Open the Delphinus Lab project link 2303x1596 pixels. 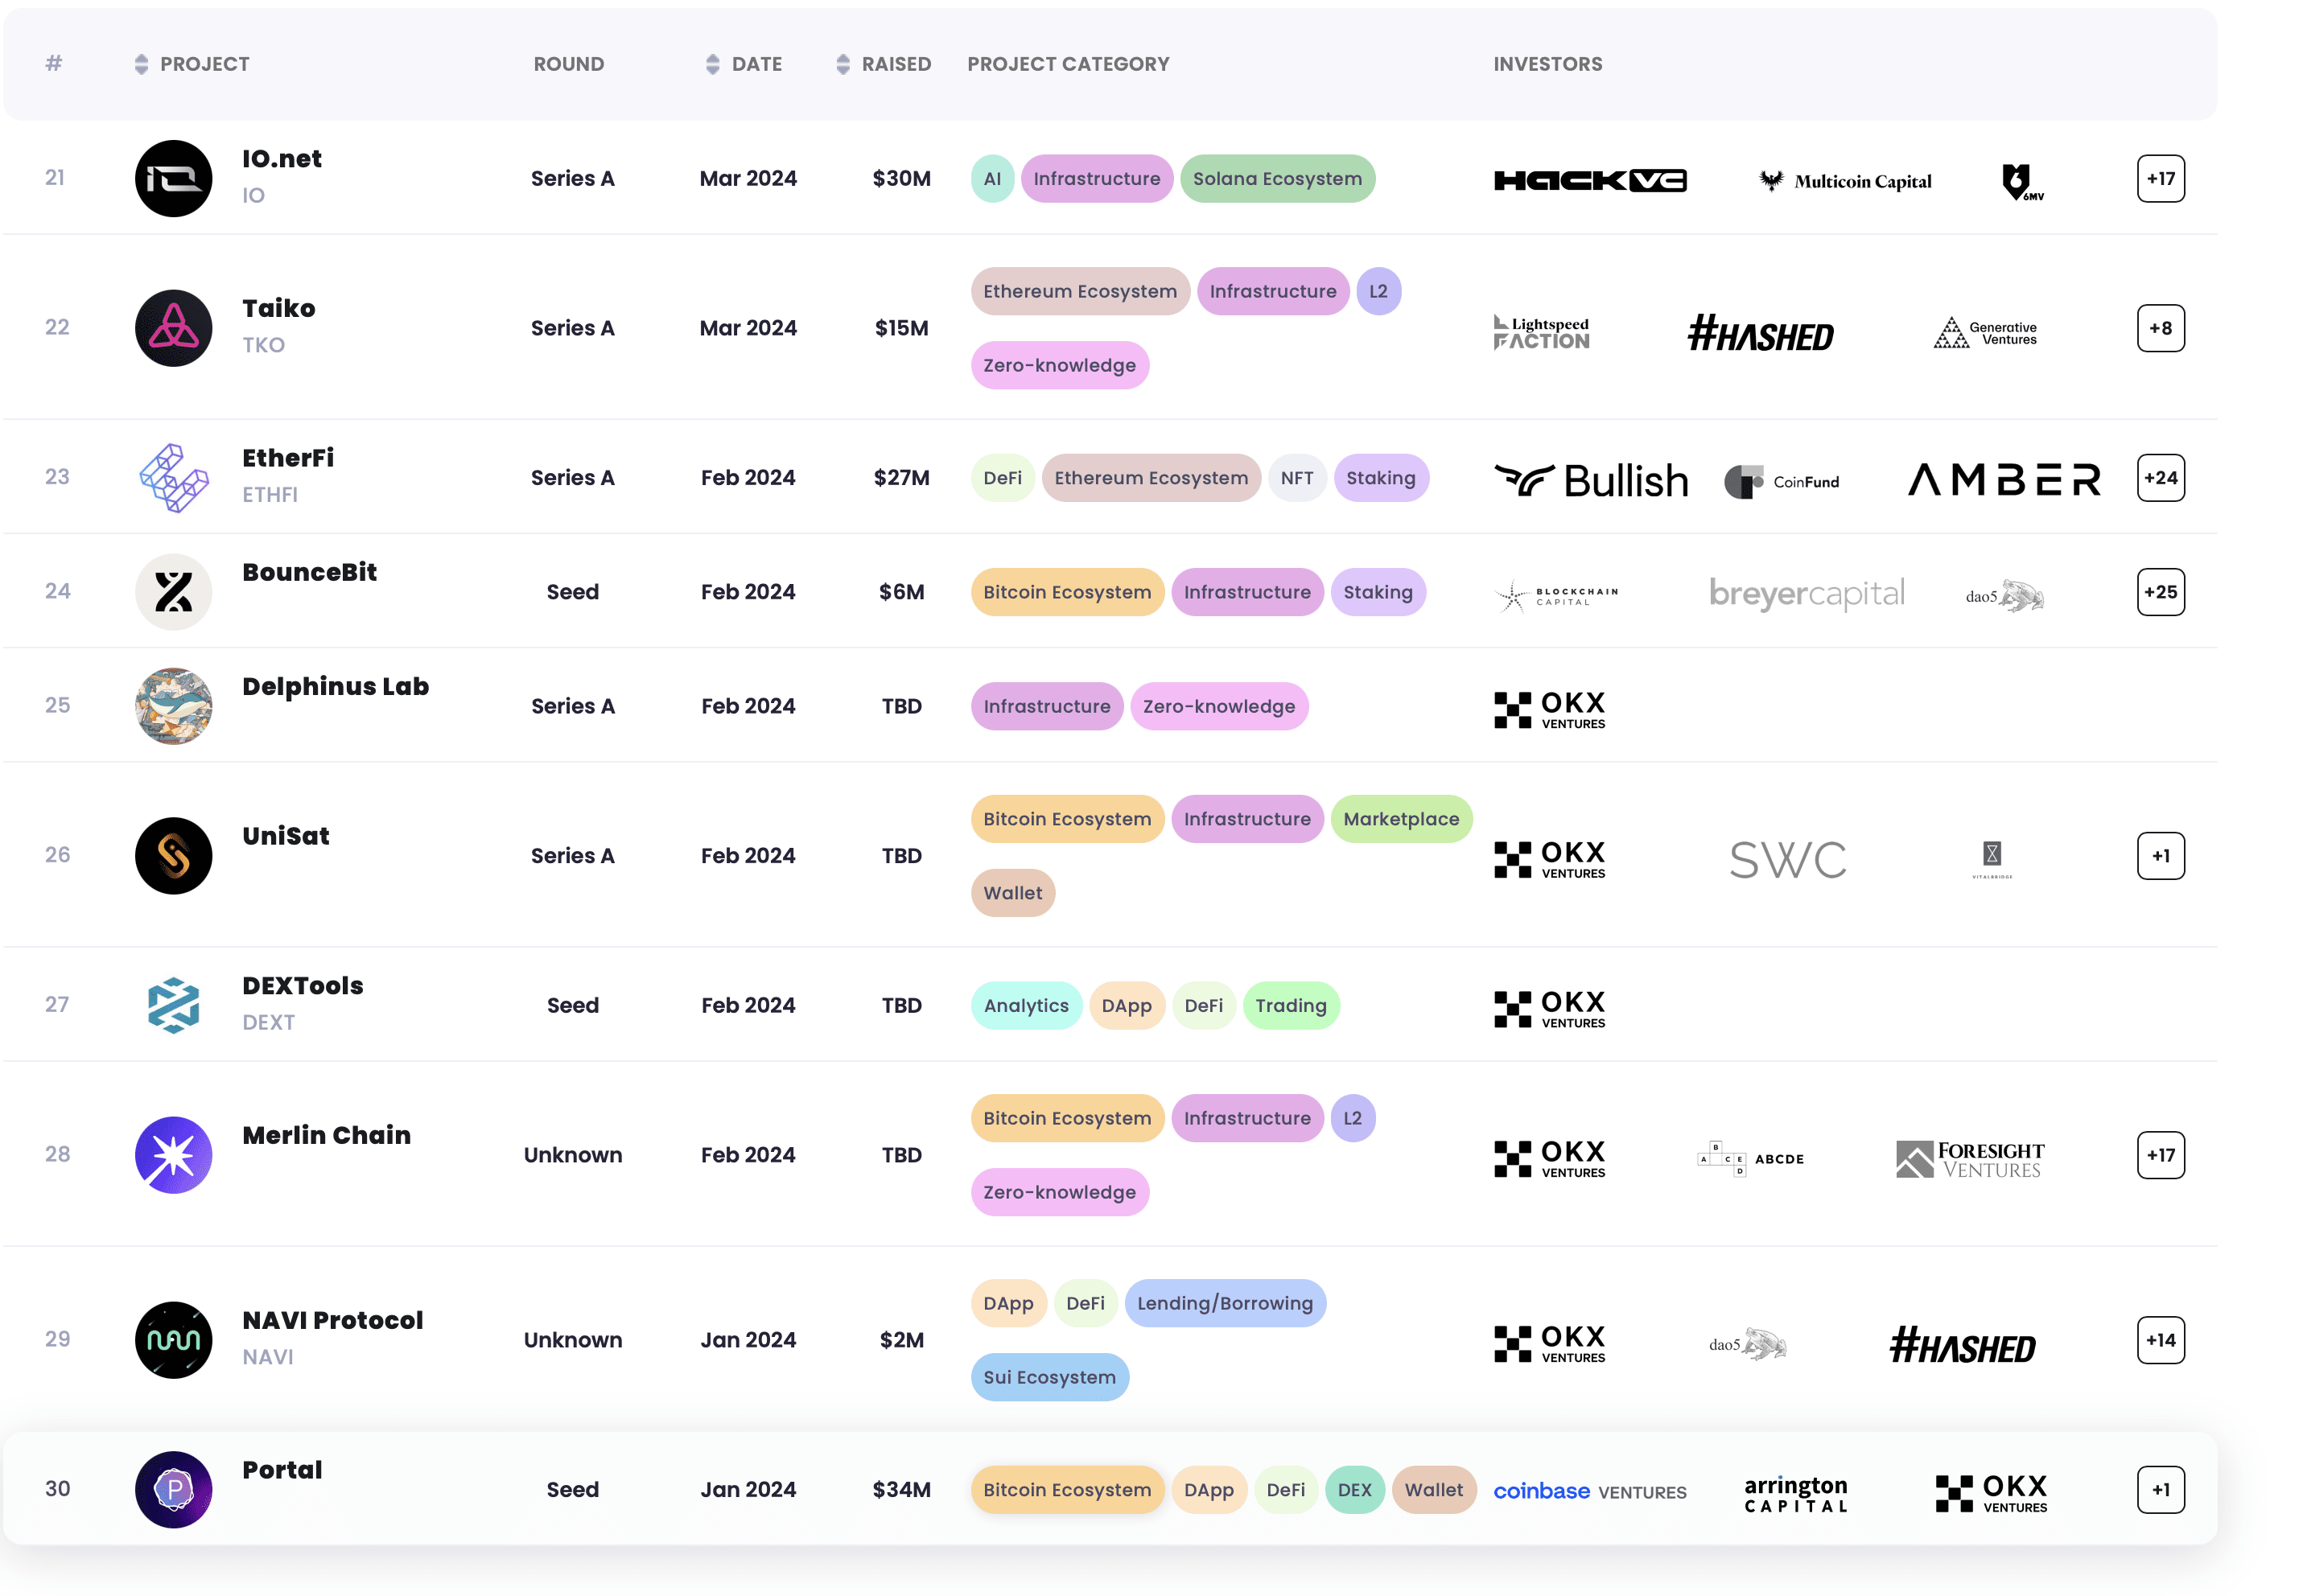[x=335, y=686]
